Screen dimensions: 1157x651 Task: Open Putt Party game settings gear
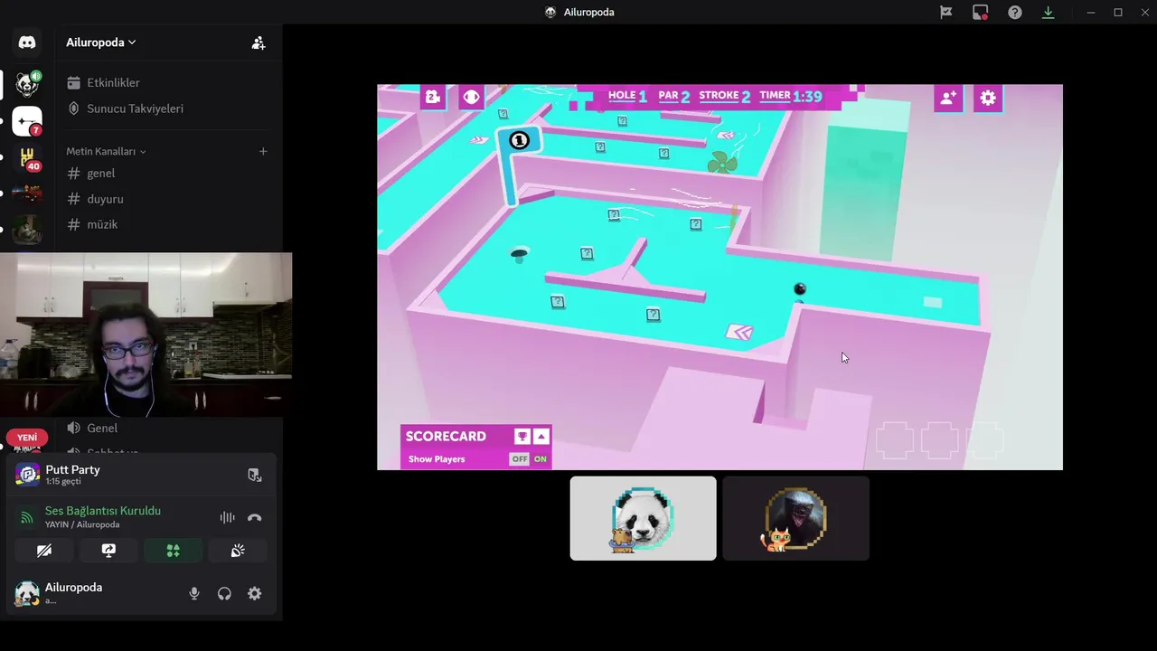coord(988,98)
